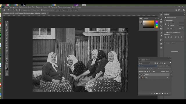Create new adjustment layer icon
Viewport: 186px width, 104px height.
click(x=160, y=93)
